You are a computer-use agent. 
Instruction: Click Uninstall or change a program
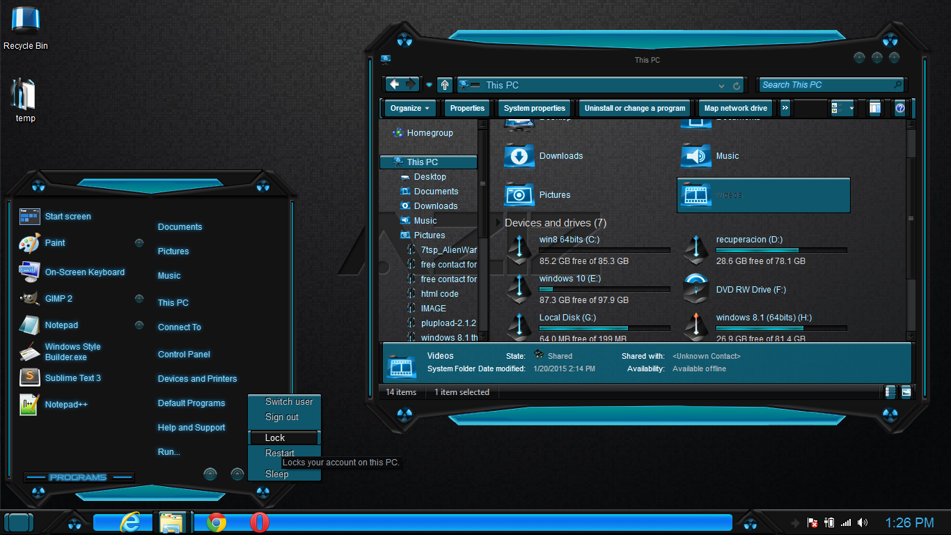tap(635, 108)
